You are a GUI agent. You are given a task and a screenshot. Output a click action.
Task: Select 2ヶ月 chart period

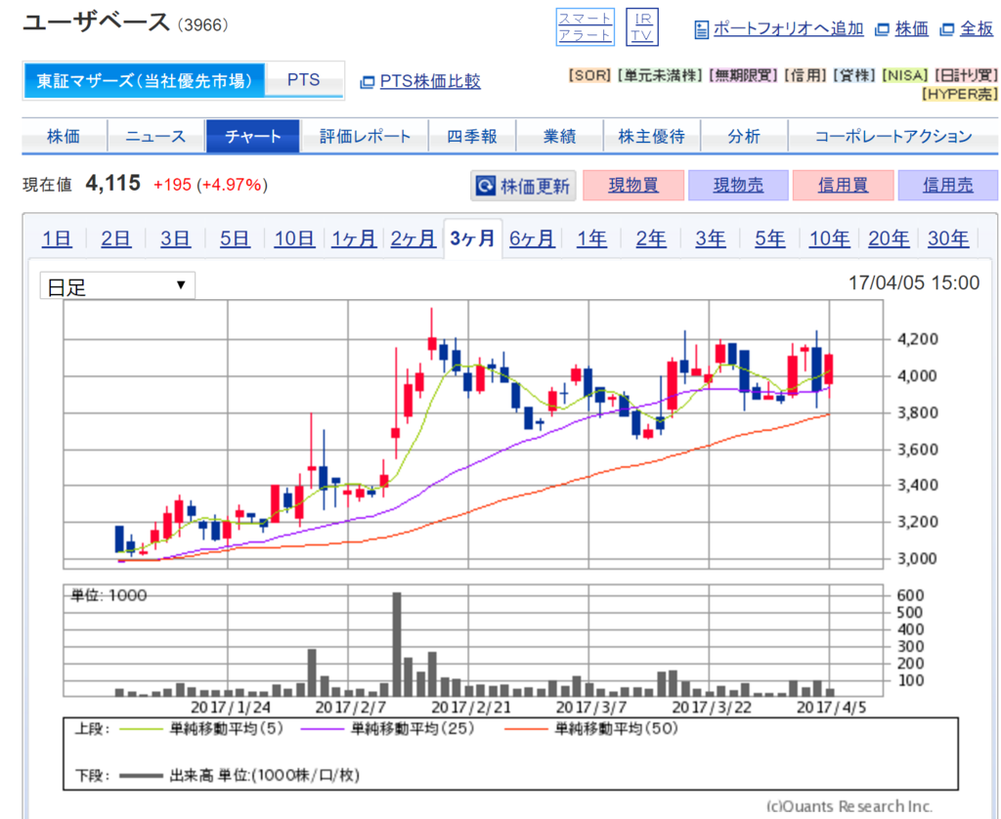tap(413, 238)
